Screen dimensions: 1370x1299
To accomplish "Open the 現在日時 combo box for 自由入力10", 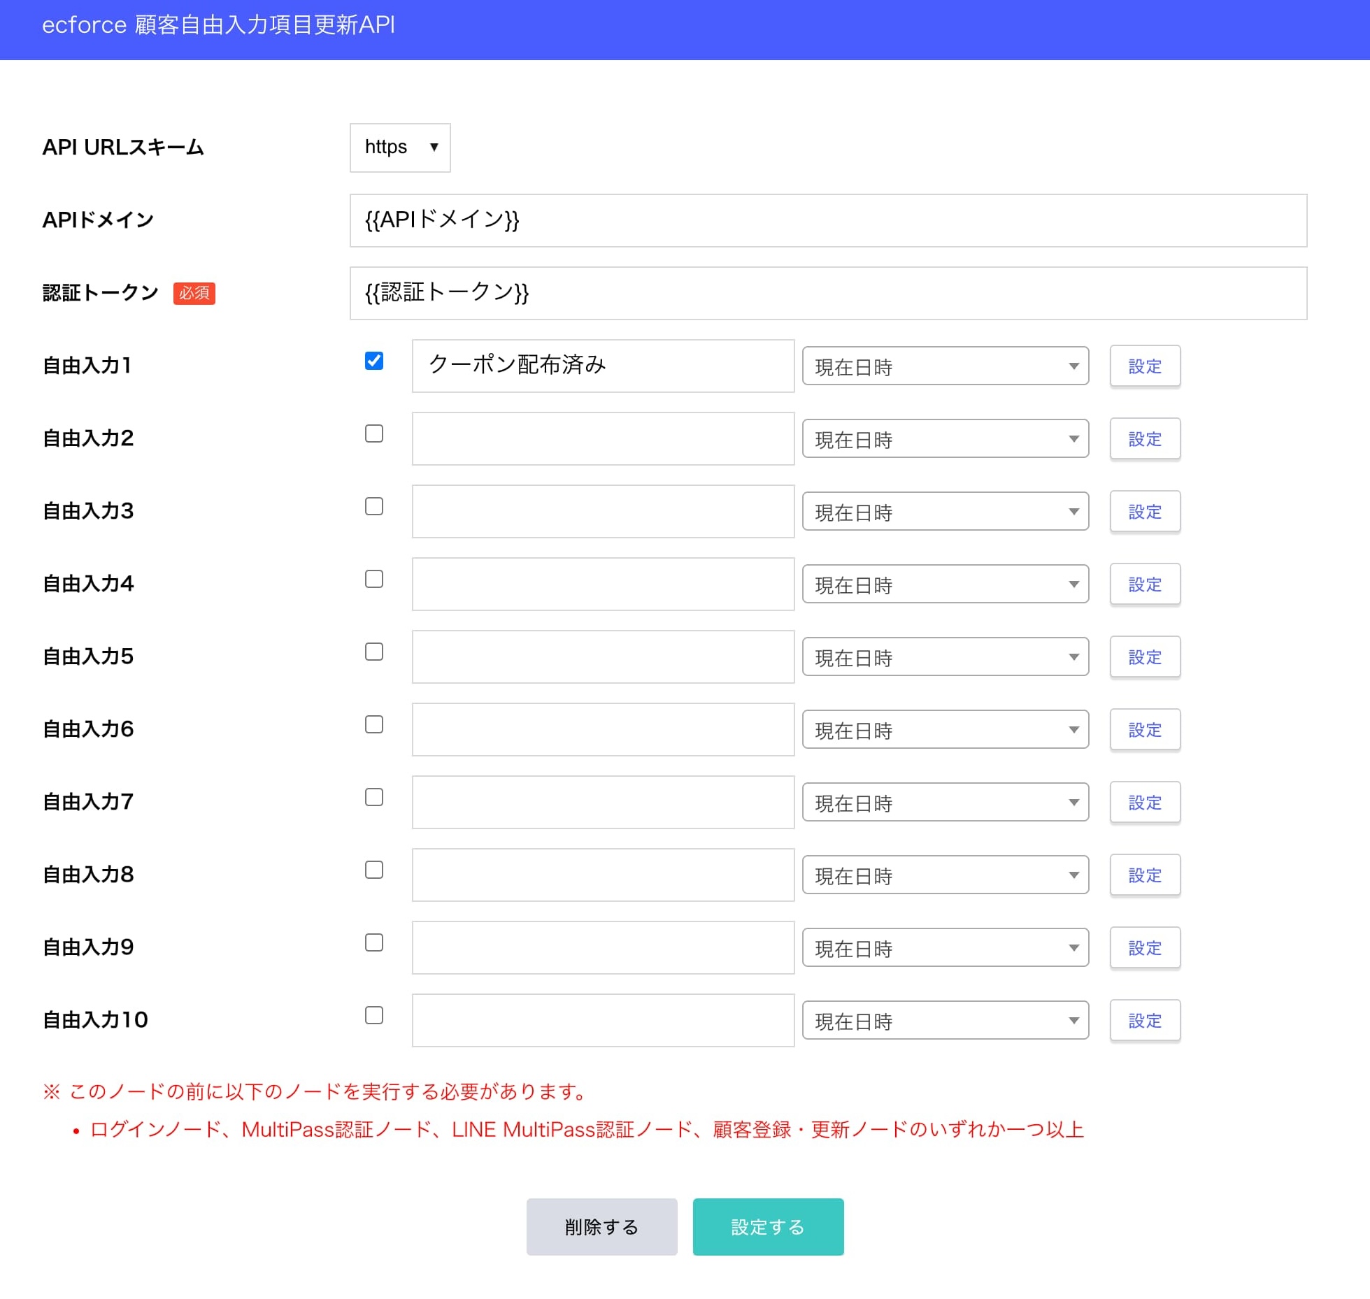I will click(946, 1020).
